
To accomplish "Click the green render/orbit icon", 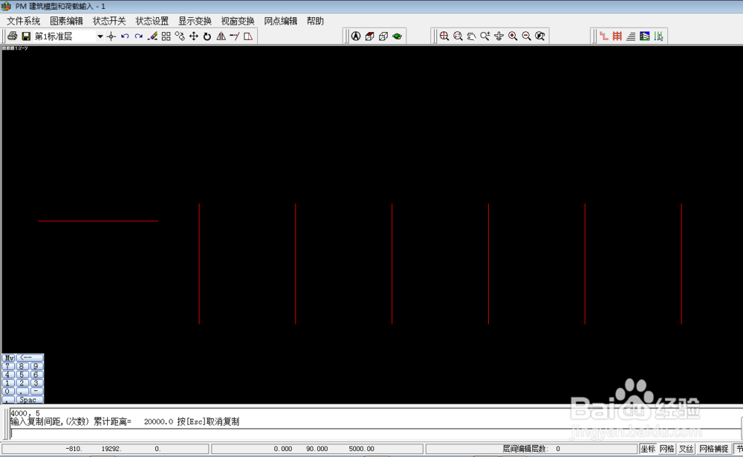I will point(397,36).
